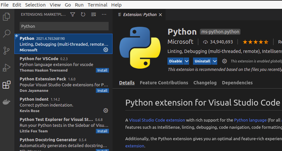Click the manage gear beside Uninstall button
The height and width of the screenshot is (151, 282).
(x=224, y=61)
